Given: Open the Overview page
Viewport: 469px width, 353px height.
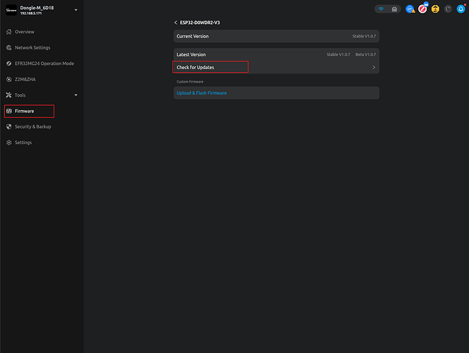Looking at the screenshot, I should click(x=24, y=32).
